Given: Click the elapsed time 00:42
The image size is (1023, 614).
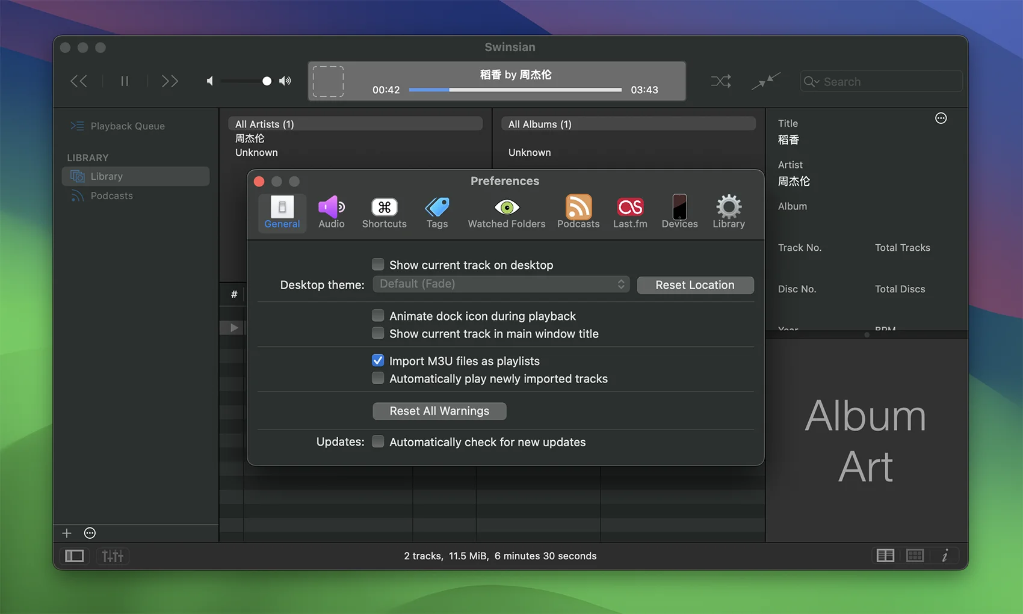Looking at the screenshot, I should point(386,90).
